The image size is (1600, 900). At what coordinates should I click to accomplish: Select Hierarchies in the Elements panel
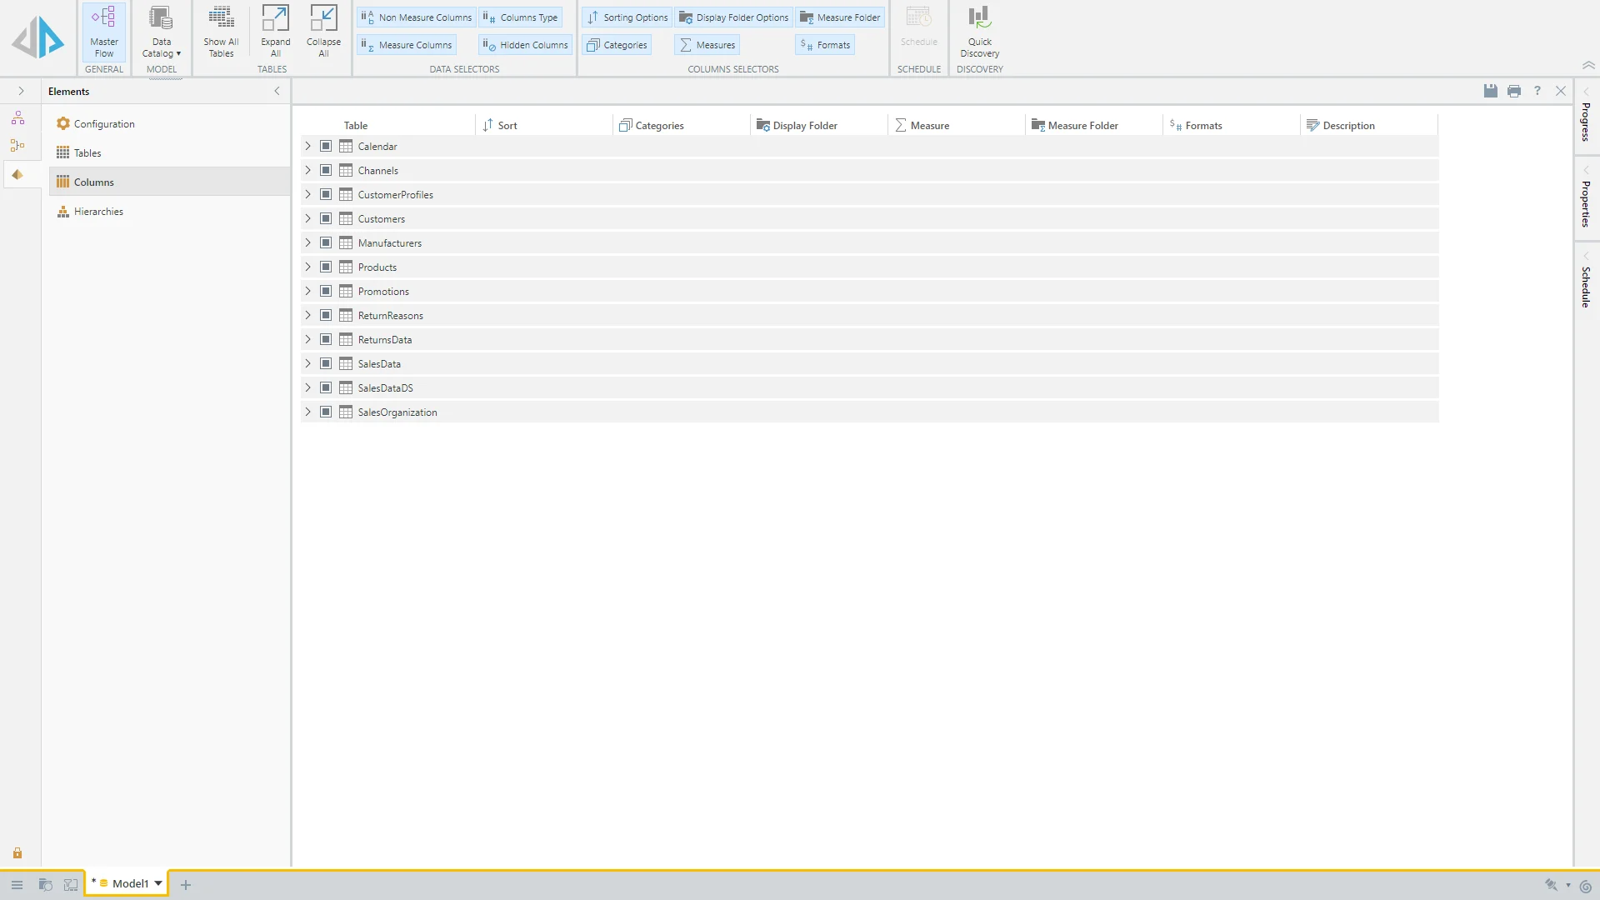click(x=98, y=212)
